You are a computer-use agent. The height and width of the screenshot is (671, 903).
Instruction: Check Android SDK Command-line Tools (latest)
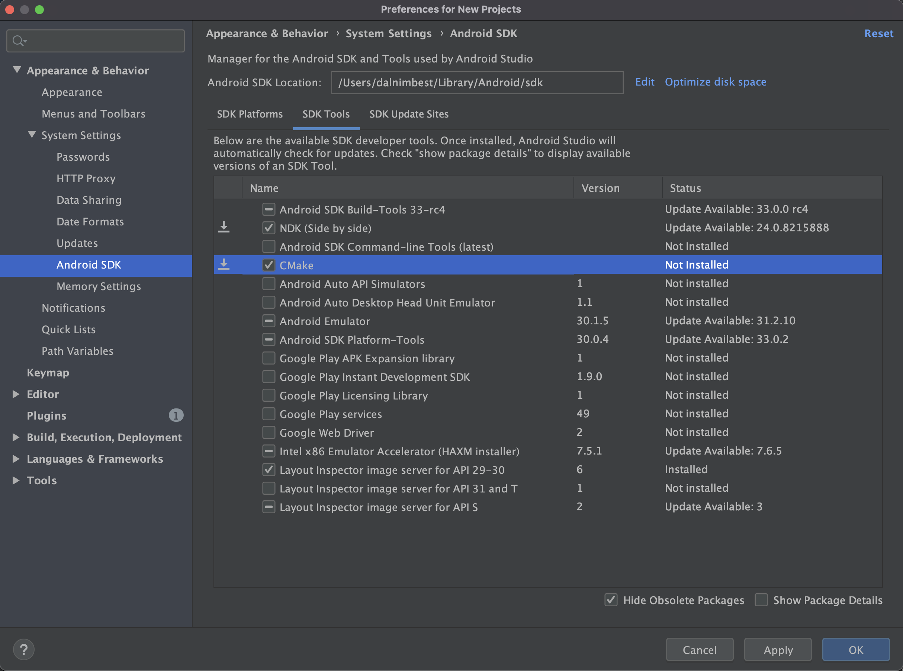269,247
